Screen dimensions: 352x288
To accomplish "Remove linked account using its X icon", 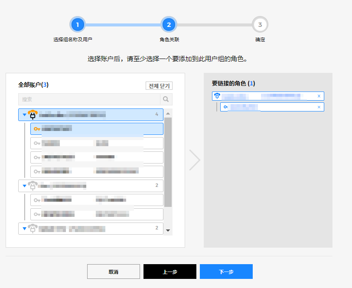I will coord(319,96).
